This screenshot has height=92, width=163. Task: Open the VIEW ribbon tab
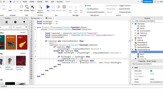tap(52, 2)
